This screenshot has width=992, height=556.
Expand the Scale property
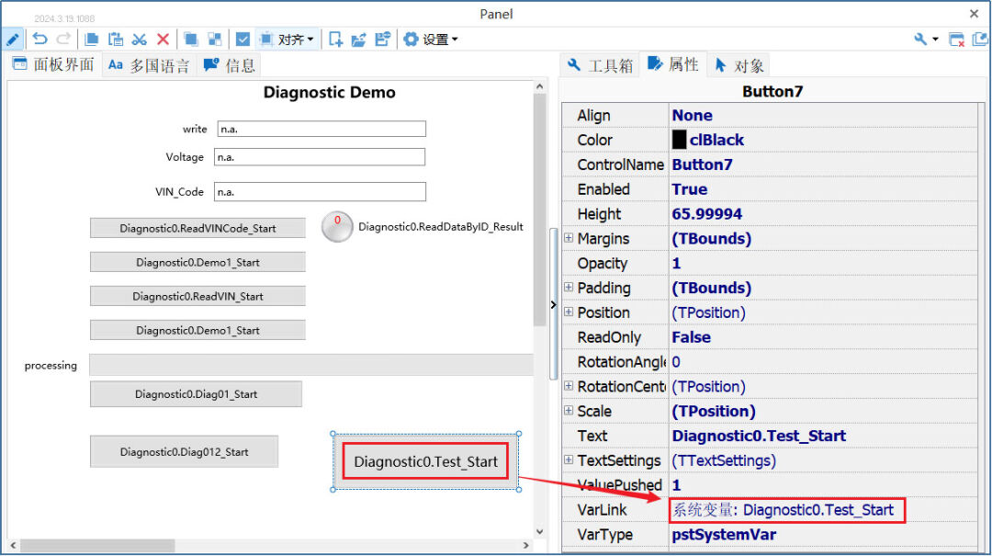[569, 411]
